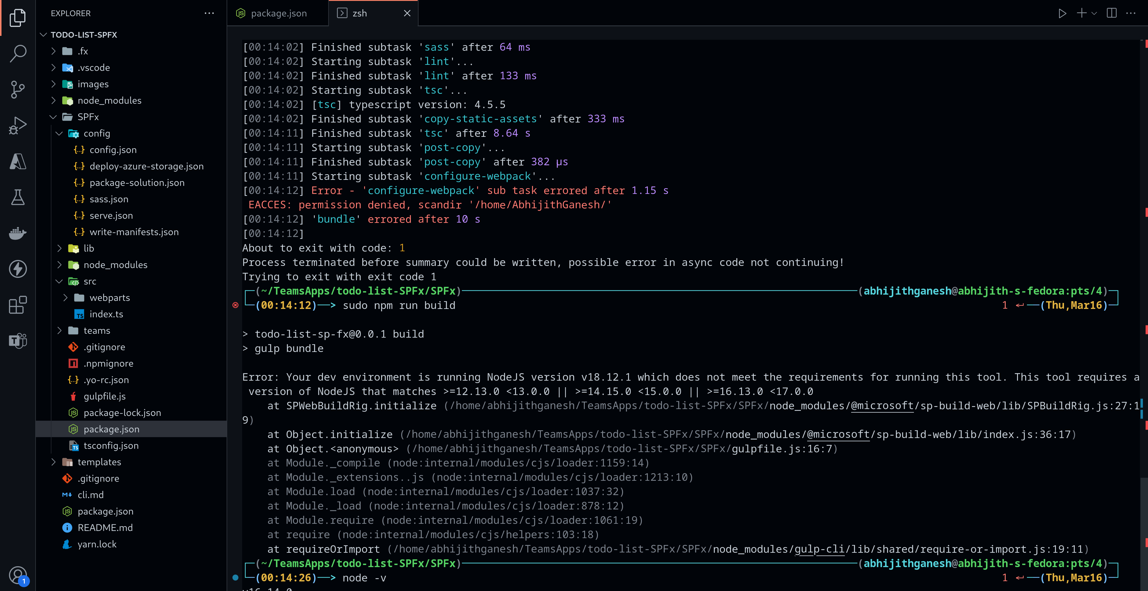The height and width of the screenshot is (591, 1148).
Task: Open package-solution.json file
Action: coord(137,183)
